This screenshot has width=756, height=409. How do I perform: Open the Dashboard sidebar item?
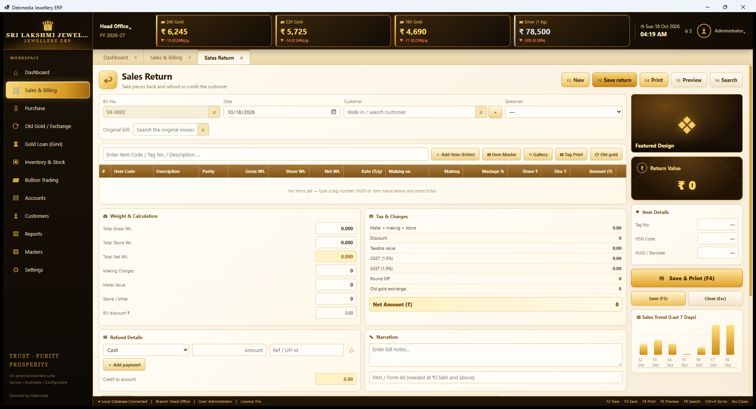tap(48, 72)
